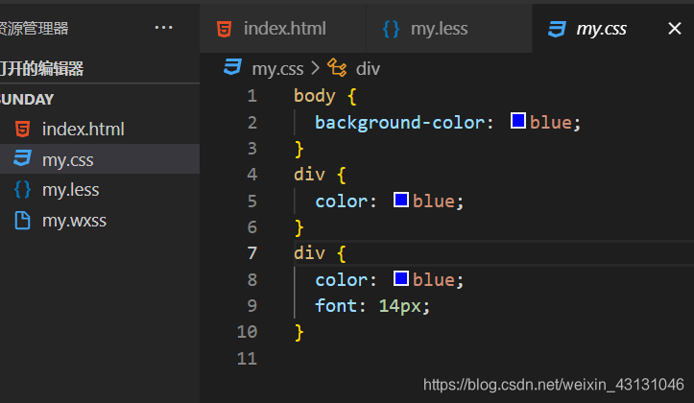Click 'background-color' property on line 2
The height and width of the screenshot is (403, 694).
coord(399,123)
